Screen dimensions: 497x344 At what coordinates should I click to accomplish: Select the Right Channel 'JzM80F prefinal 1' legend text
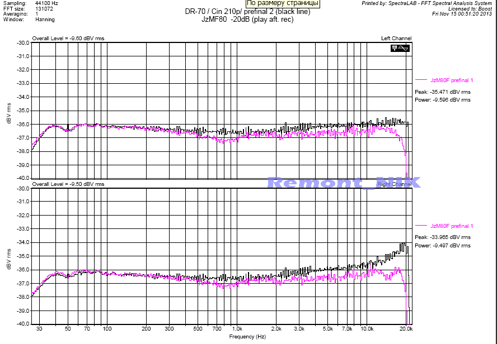[x=452, y=226]
